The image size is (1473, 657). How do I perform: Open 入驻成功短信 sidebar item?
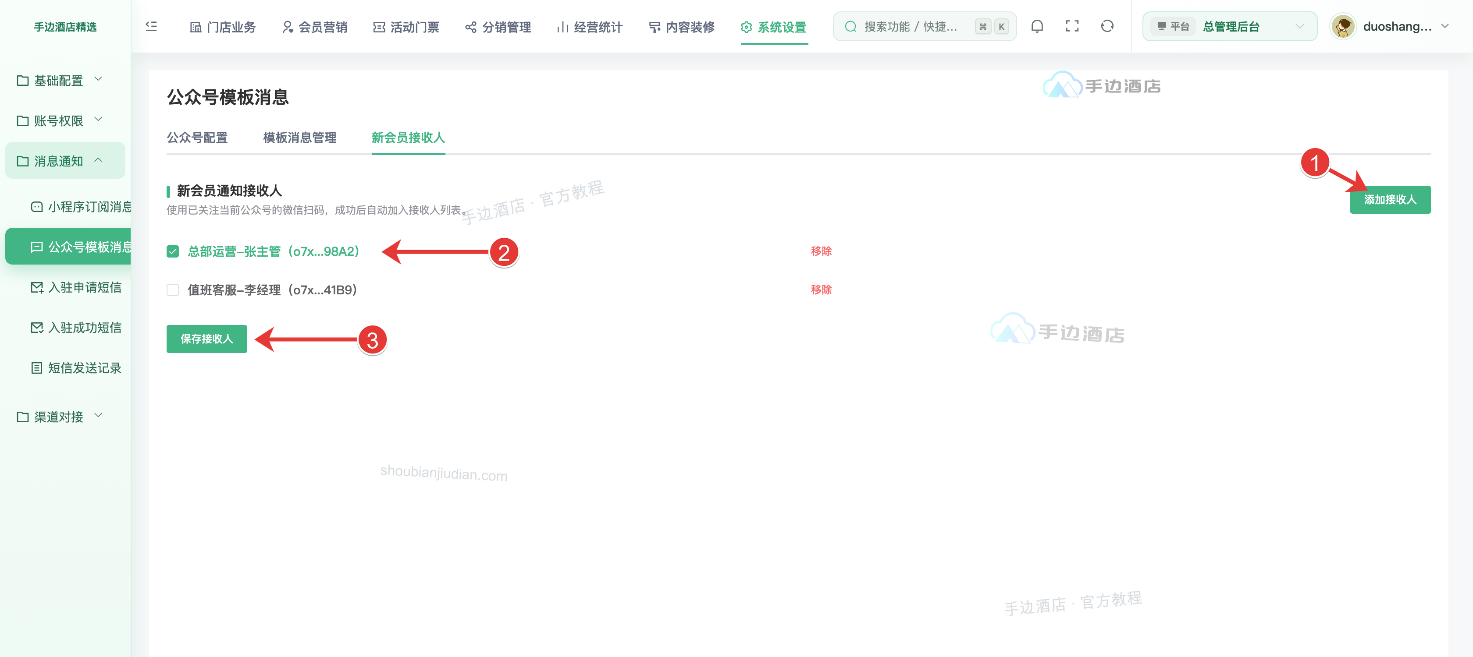pyautogui.click(x=68, y=327)
